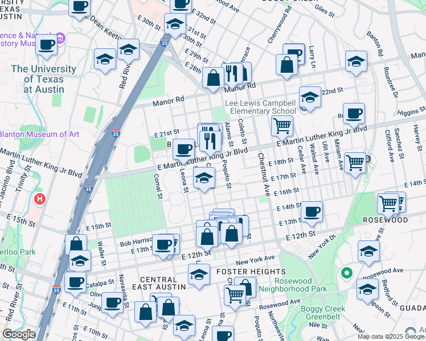Click the 'Giles St' street label

pyautogui.click(x=325, y=11)
